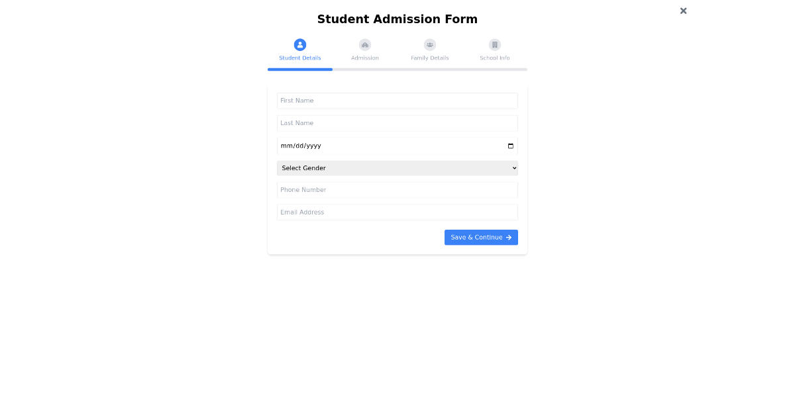795x417 pixels.
Task: Go to the Admission step label
Action: [365, 58]
